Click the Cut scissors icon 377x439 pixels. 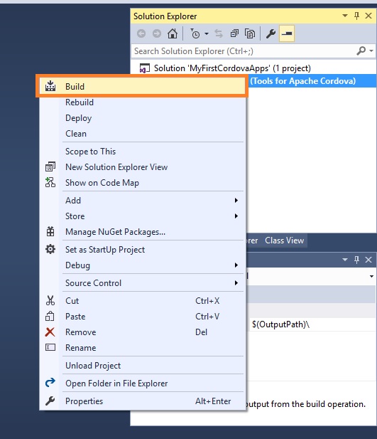(x=50, y=300)
